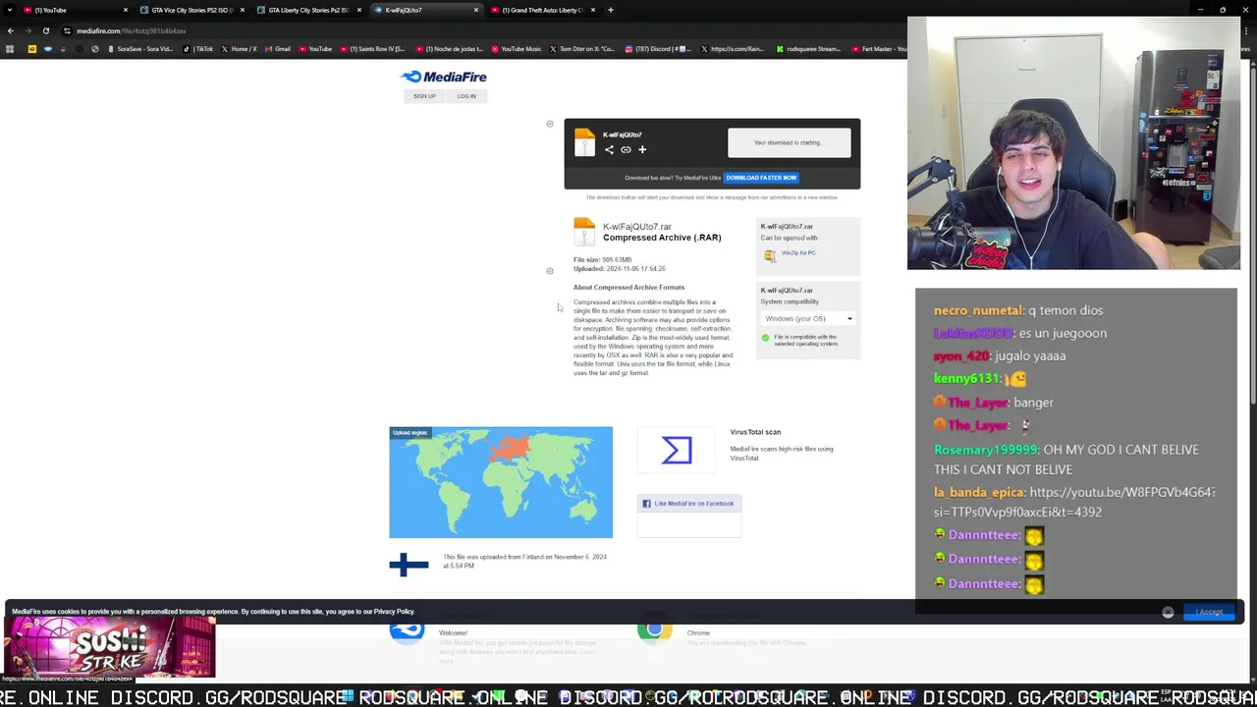This screenshot has height=707, width=1257.
Task: Click the Uploaded 2024-11-06 date text
Action: point(620,269)
